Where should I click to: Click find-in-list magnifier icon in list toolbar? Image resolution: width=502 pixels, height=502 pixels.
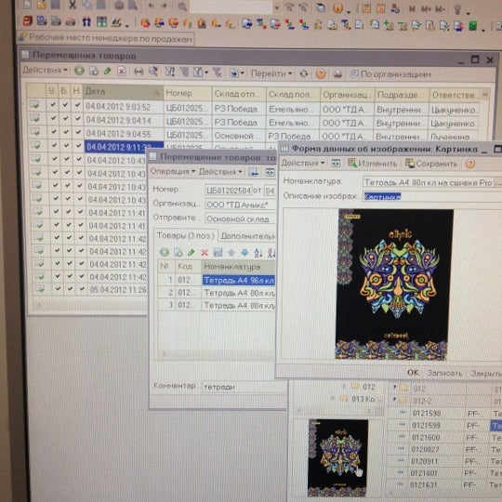[x=152, y=72]
